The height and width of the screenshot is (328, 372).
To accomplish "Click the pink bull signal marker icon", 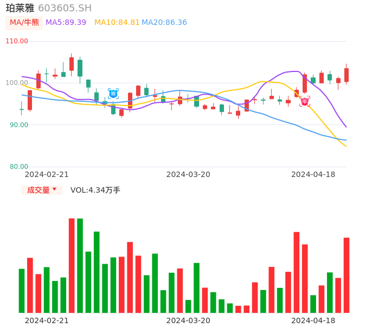I will tap(305, 101).
